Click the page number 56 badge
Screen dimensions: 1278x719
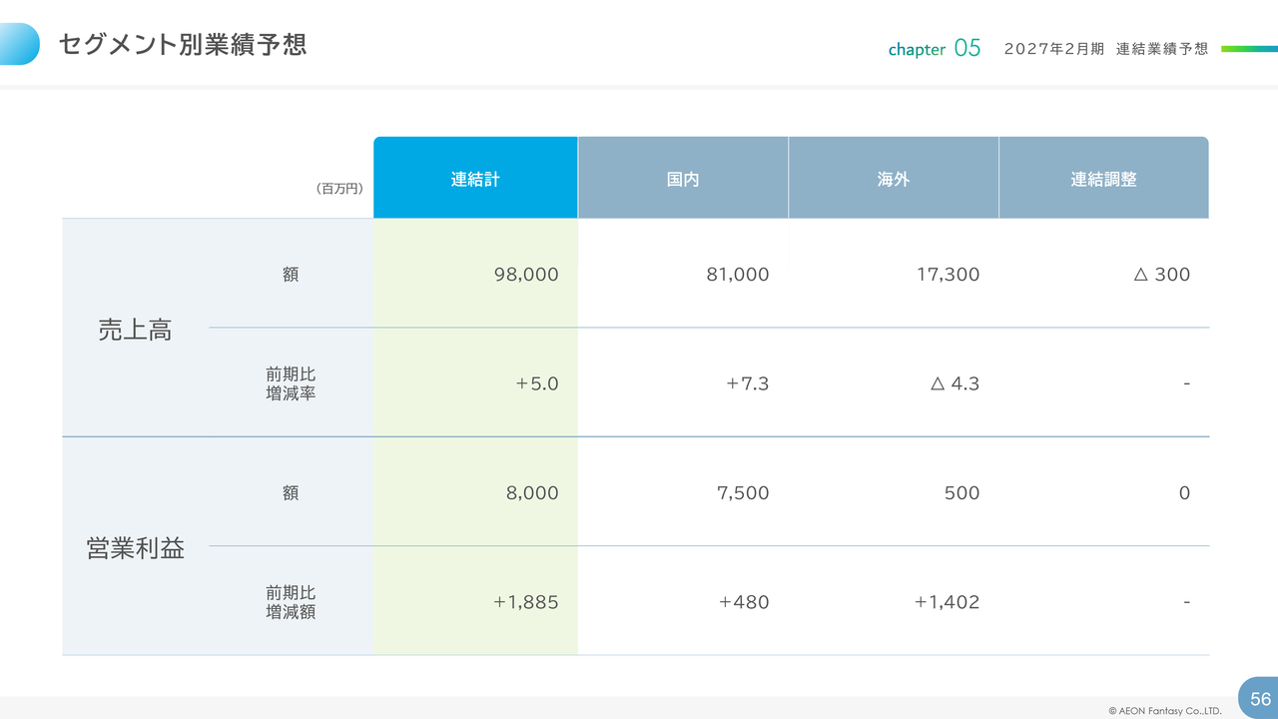(1259, 698)
